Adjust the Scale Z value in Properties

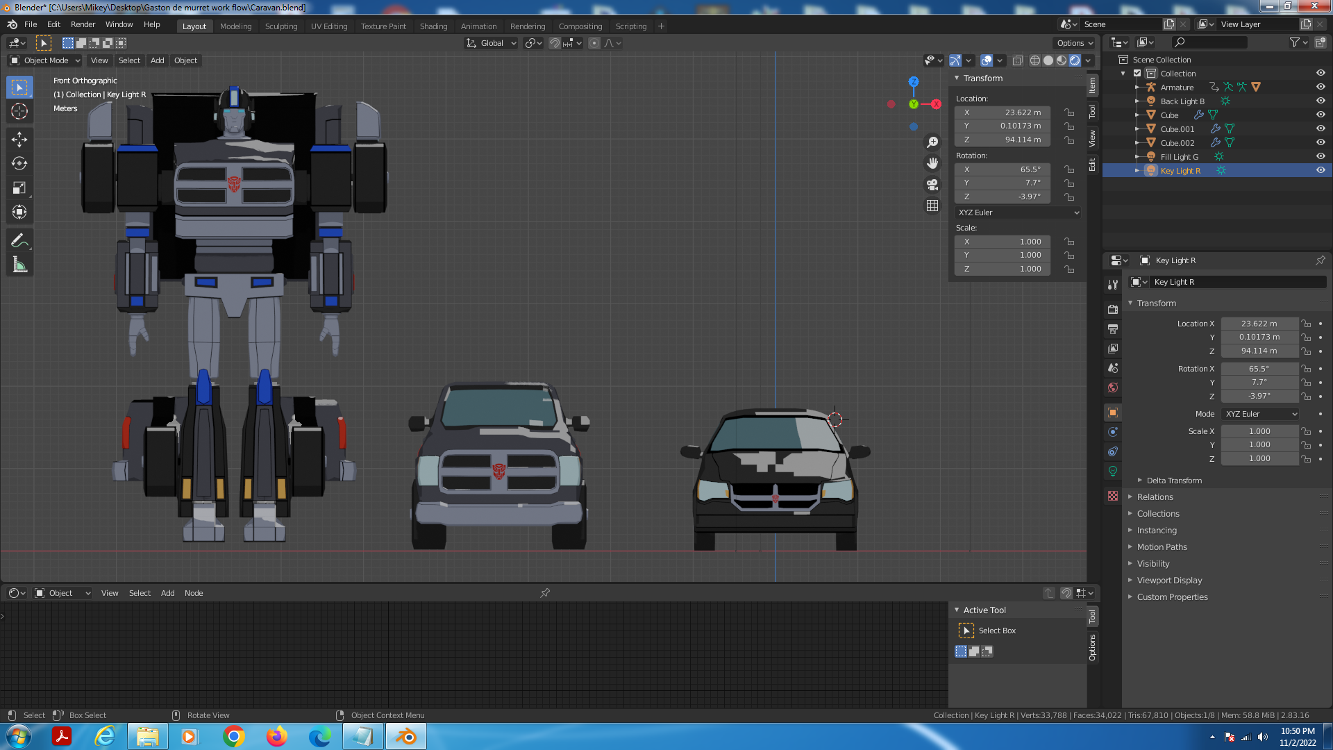(x=1259, y=459)
